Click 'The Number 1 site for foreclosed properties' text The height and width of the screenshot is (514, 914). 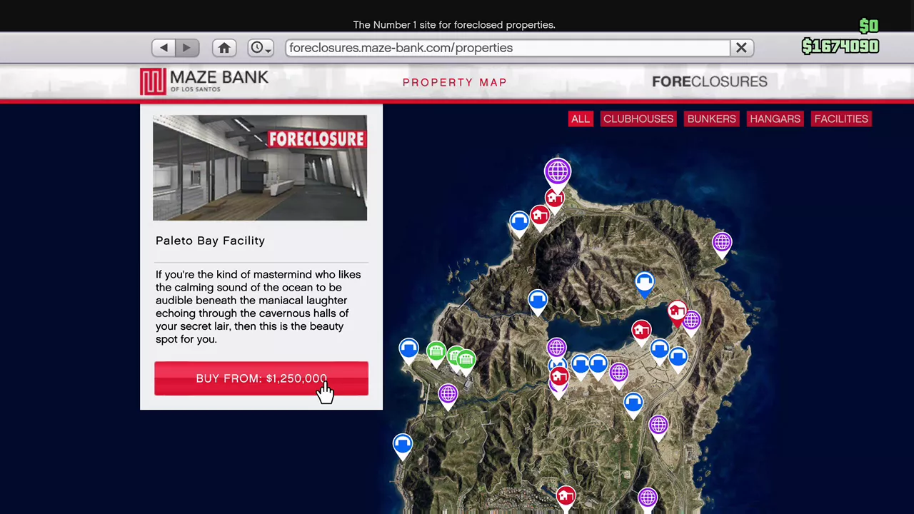click(454, 25)
